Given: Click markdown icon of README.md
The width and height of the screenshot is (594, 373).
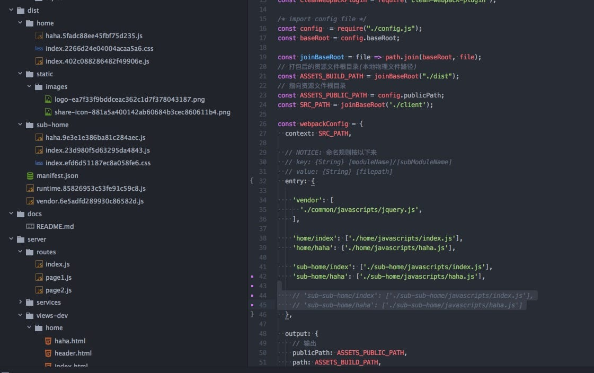Looking at the screenshot, I should pos(30,226).
